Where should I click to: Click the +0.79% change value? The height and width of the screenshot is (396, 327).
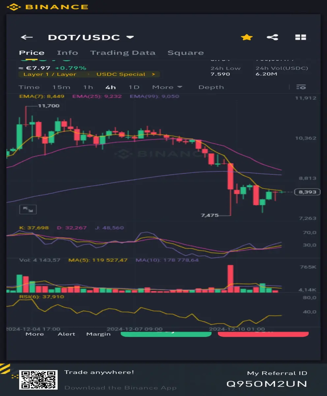point(71,68)
